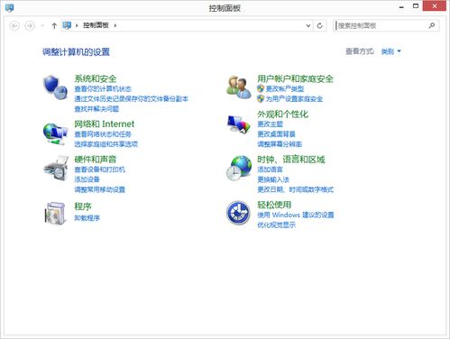
Task: Open 调整常用移动设置
Action: point(99,189)
